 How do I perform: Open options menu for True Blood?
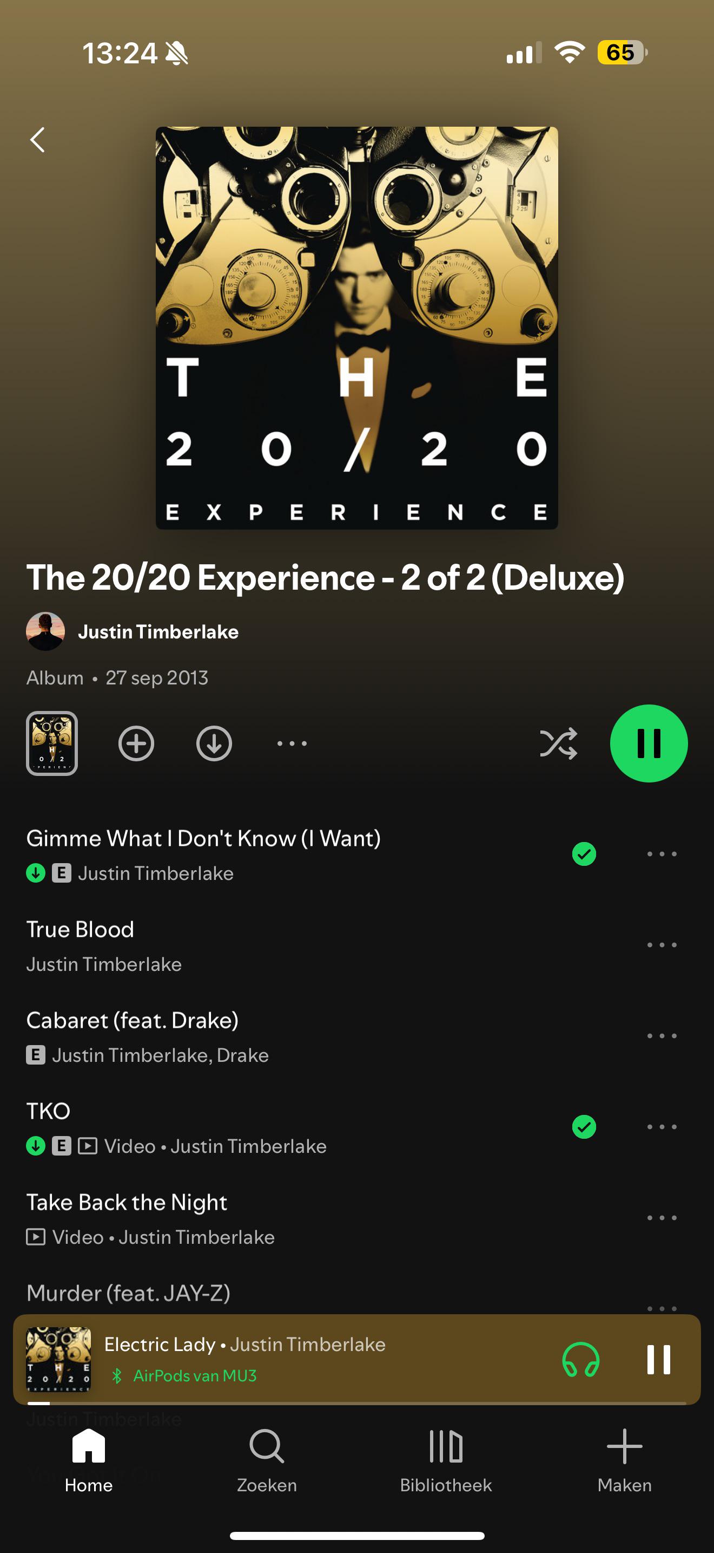(x=662, y=945)
